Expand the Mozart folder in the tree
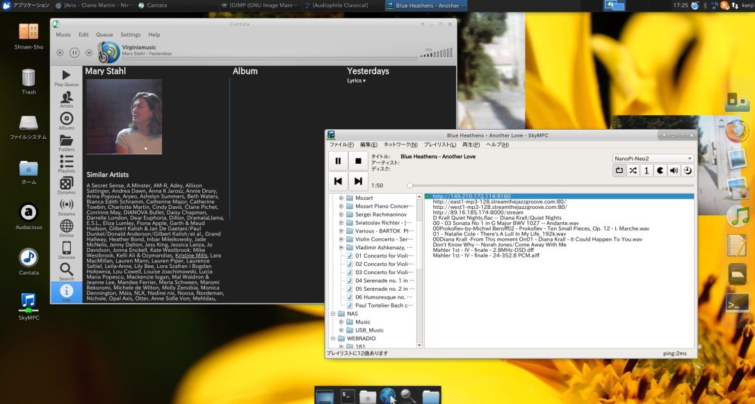The height and width of the screenshot is (404, 755). coord(341,198)
